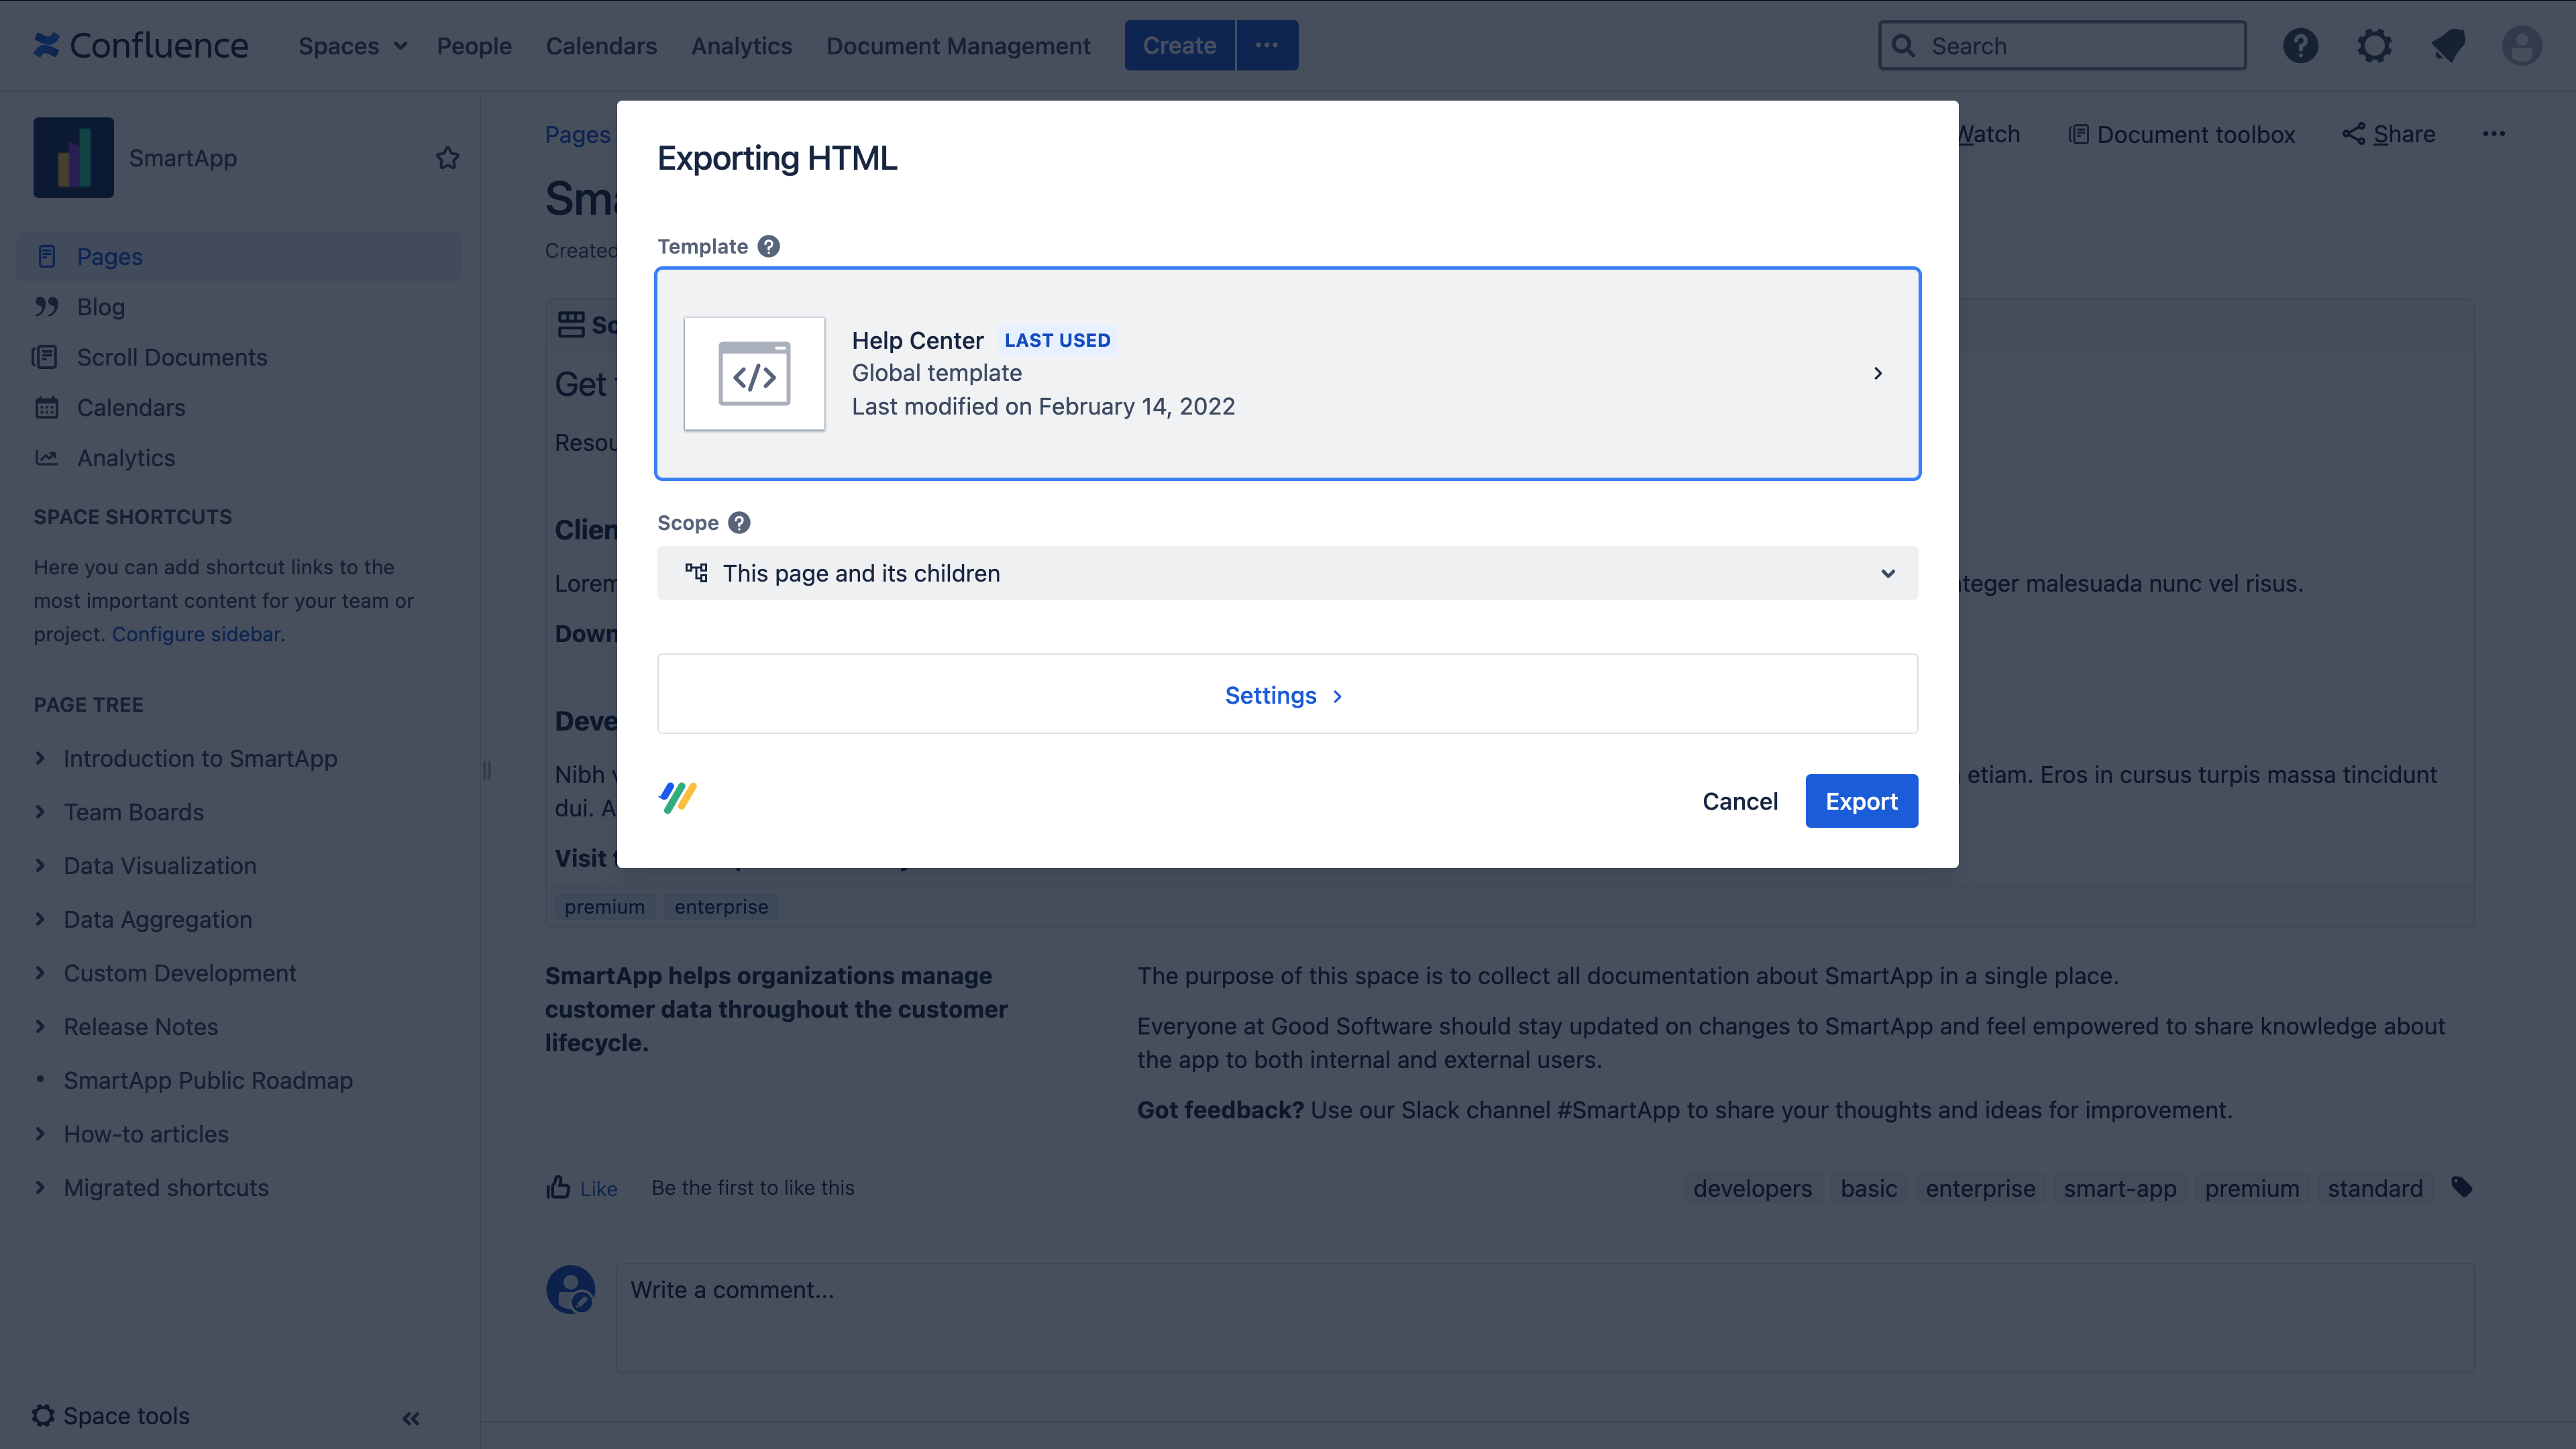Viewport: 2576px width, 1449px height.
Task: Toggle the SmartApp favorite star
Action: click(447, 157)
